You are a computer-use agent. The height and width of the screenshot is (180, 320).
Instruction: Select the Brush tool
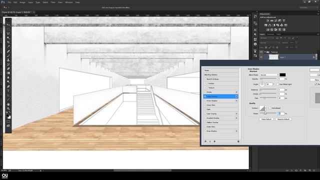coord(8,55)
